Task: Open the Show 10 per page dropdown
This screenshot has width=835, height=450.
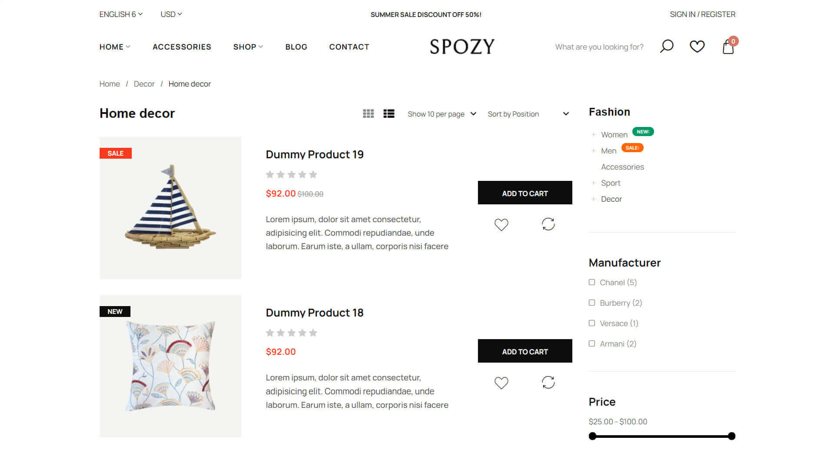Action: [x=441, y=114]
